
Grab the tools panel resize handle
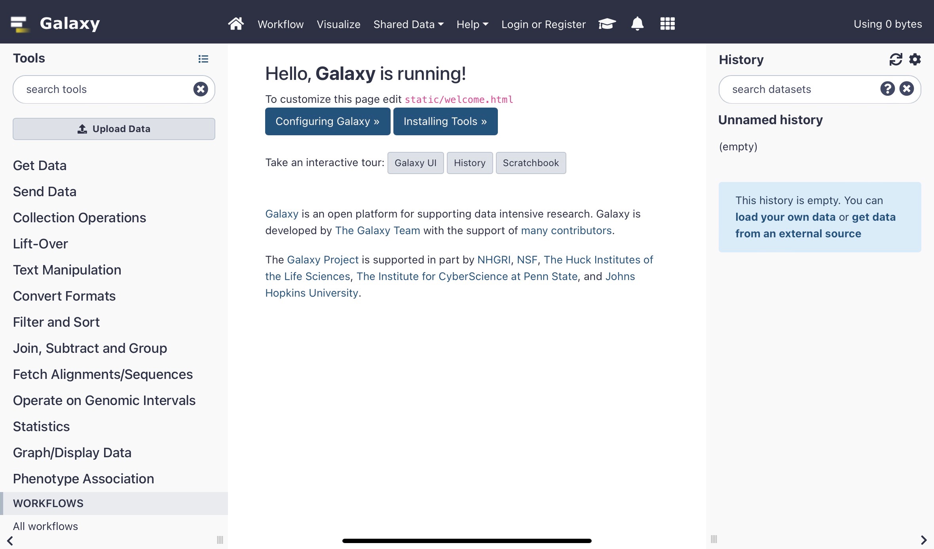(220, 540)
